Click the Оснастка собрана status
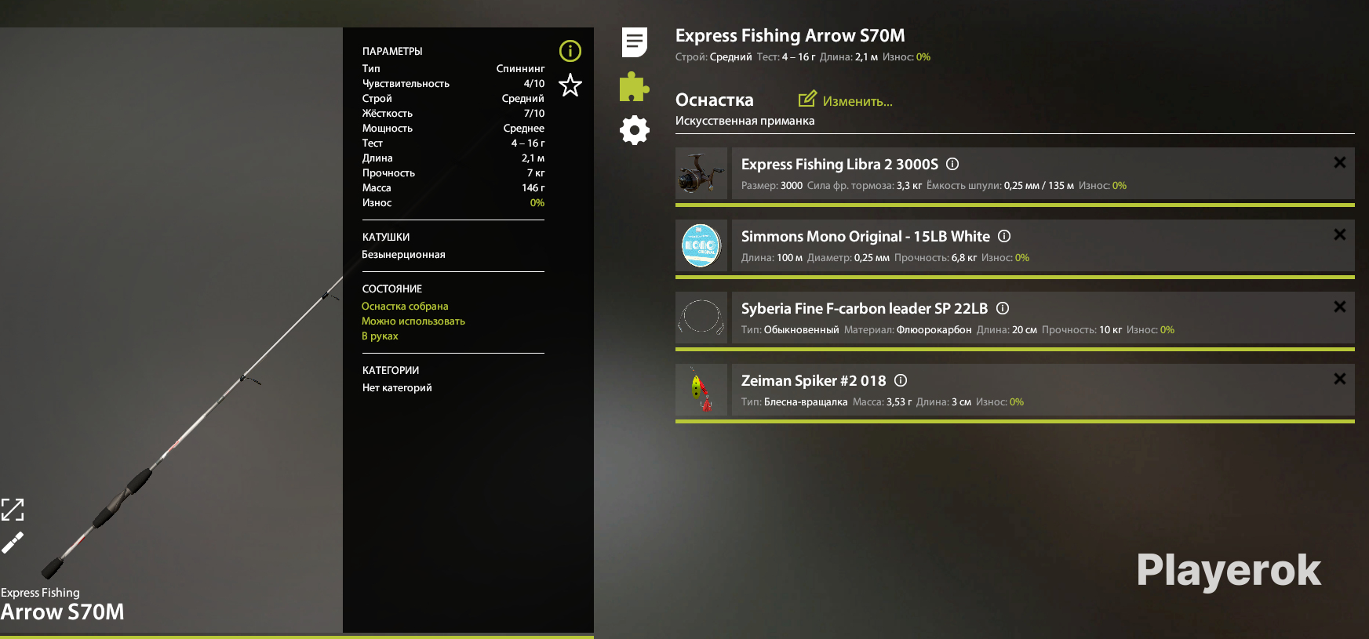 (x=405, y=307)
